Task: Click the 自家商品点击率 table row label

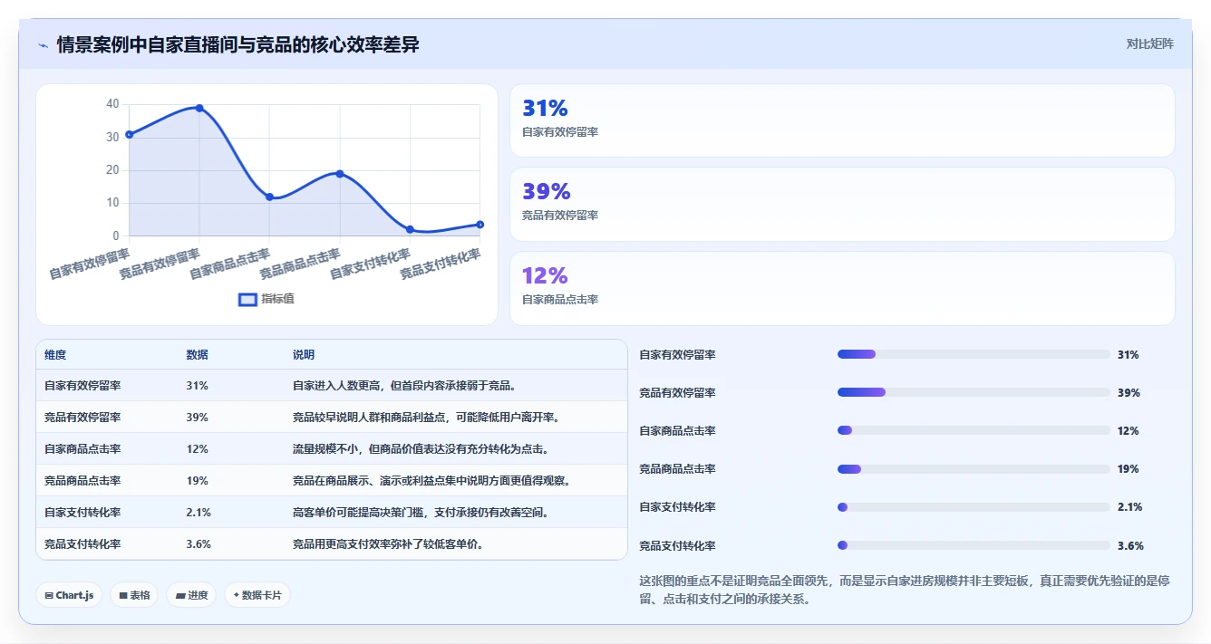Action: (x=82, y=449)
